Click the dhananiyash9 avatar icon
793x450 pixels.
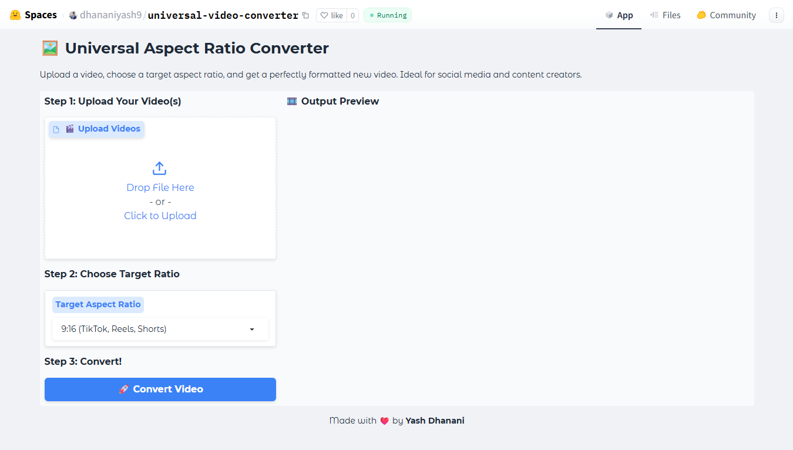(72, 15)
